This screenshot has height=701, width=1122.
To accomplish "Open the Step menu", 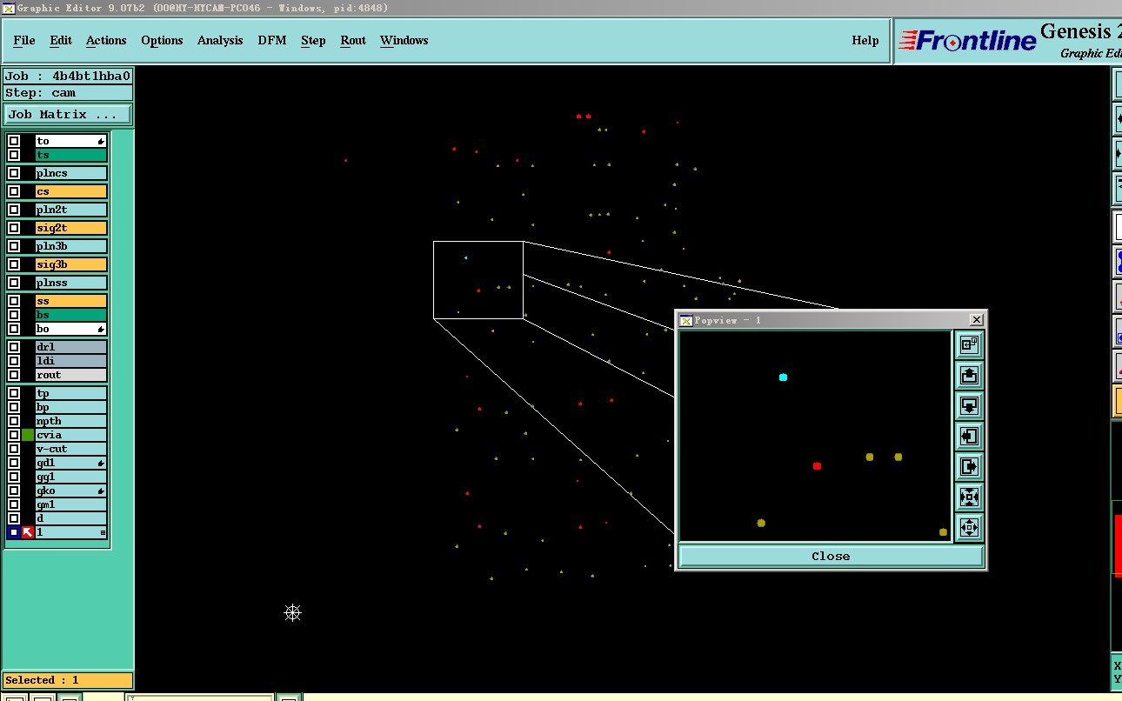I will pyautogui.click(x=313, y=40).
